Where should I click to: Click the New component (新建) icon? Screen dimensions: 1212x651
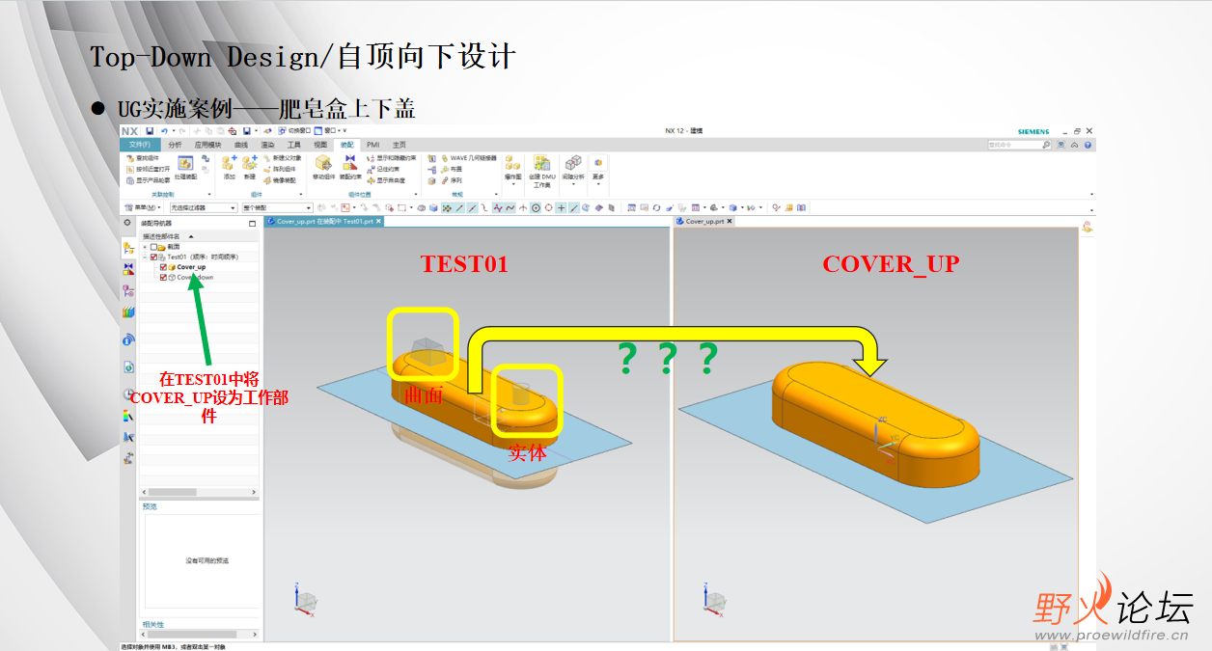(x=249, y=168)
